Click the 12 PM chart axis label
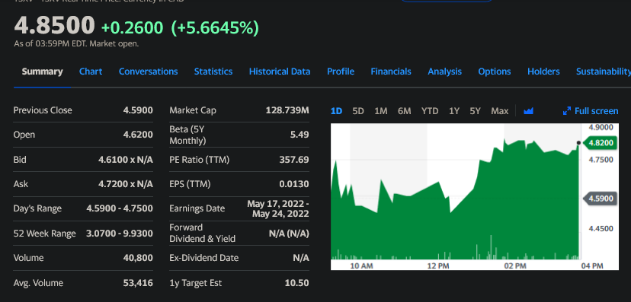Screen dimensions: 631x302 click(x=438, y=265)
